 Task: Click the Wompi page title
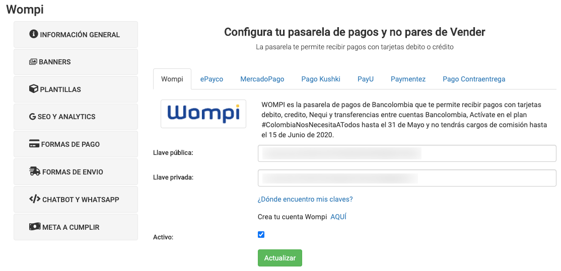(25, 9)
